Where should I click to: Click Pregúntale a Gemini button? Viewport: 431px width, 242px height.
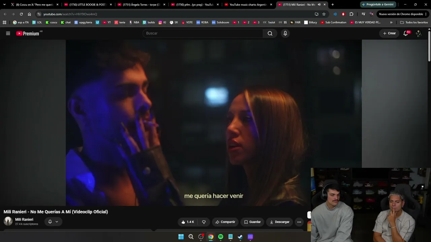pos(377,5)
